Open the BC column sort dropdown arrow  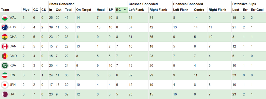point(125,10)
